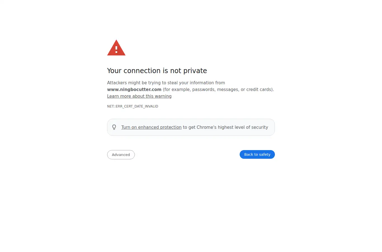
Task: Click the NET::ERR_CERT_DATE_INVALID error code
Action: click(133, 106)
